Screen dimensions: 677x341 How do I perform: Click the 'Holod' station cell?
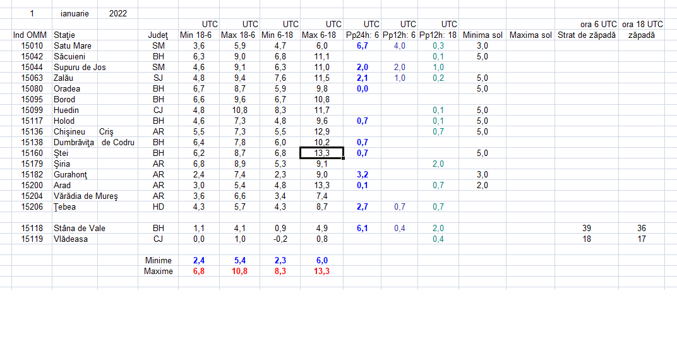(x=75, y=121)
